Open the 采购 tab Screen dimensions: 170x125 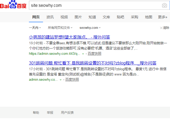pyautogui.click(x=135, y=17)
